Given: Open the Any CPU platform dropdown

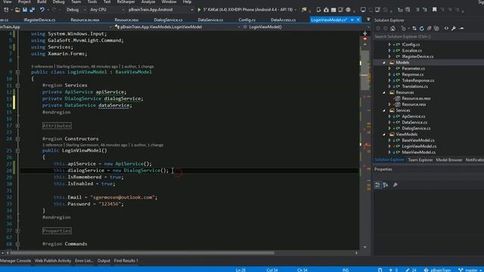Looking at the screenshot, I should [x=107, y=10].
